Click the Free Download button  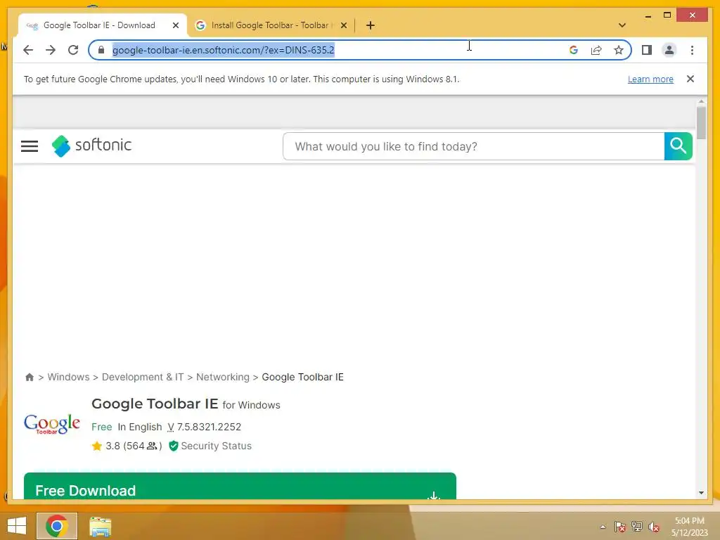240,487
